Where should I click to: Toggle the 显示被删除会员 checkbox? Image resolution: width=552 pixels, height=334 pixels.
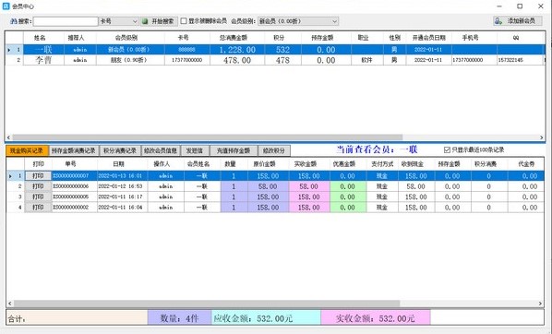point(184,21)
